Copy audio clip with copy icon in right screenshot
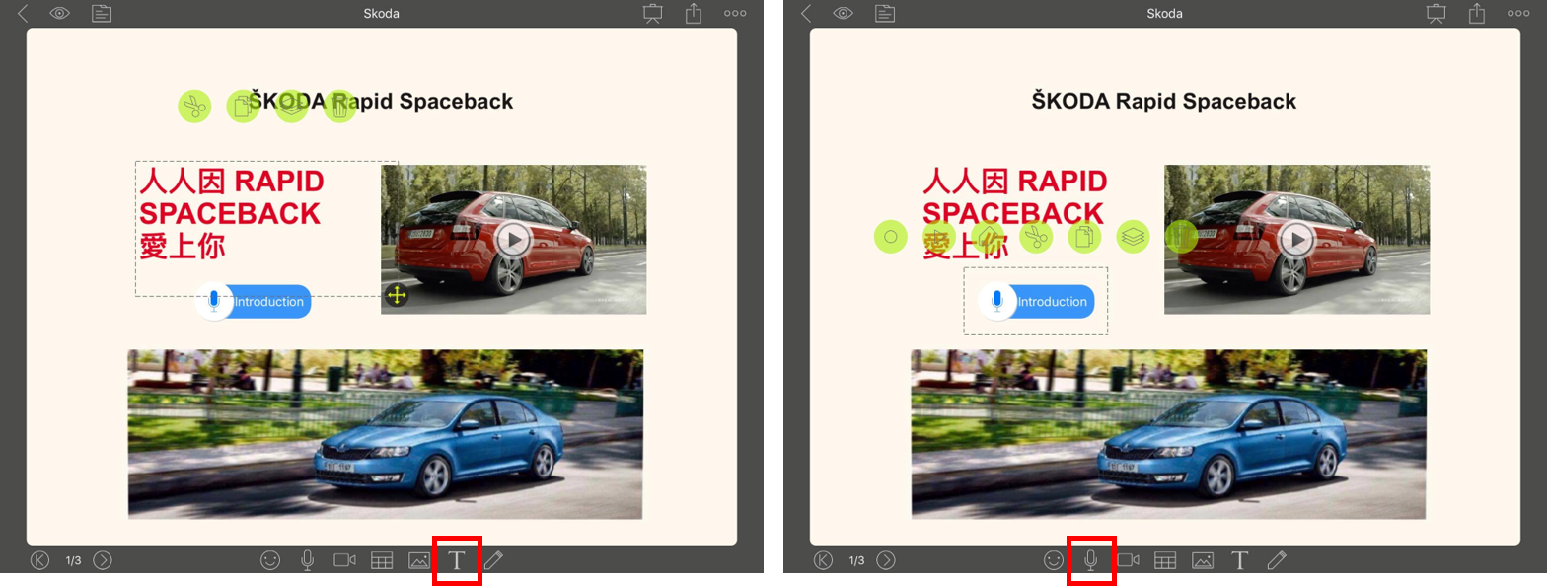The height and width of the screenshot is (586, 1547). click(x=1084, y=237)
